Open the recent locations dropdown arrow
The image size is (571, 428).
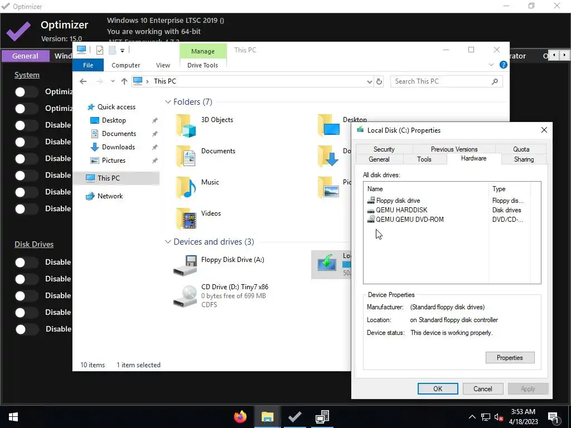pyautogui.click(x=113, y=81)
